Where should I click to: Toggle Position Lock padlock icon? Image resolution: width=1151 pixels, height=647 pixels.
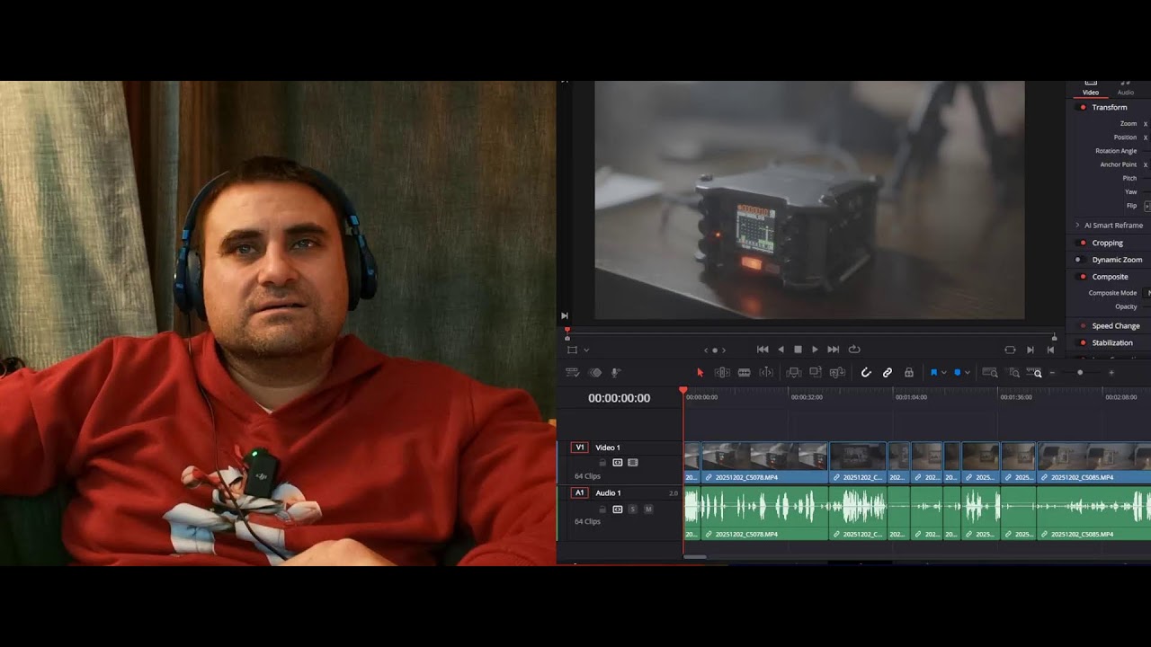[x=909, y=372]
